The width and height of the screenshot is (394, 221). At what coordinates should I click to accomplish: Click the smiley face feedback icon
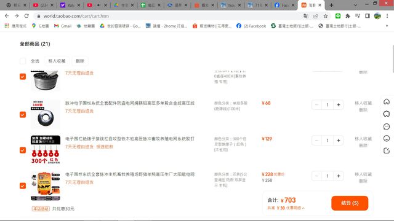(x=387, y=138)
